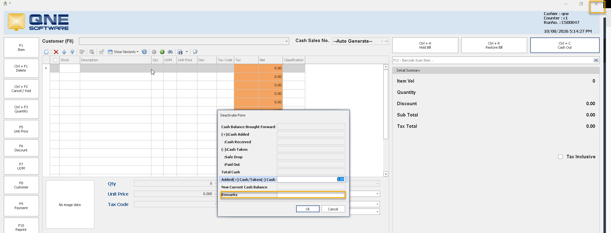Click the Cash Balance Brought Forward field
This screenshot has height=233, width=611.
coord(311,127)
